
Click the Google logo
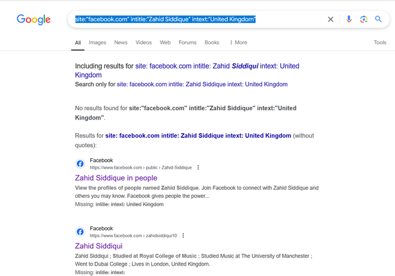(33, 20)
